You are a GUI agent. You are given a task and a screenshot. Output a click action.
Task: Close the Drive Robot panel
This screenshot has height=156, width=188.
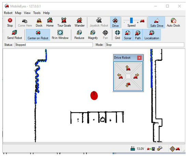(x=139, y=58)
